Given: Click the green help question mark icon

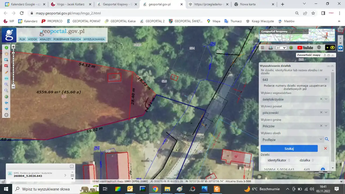Looking at the screenshot, I should (291, 48).
